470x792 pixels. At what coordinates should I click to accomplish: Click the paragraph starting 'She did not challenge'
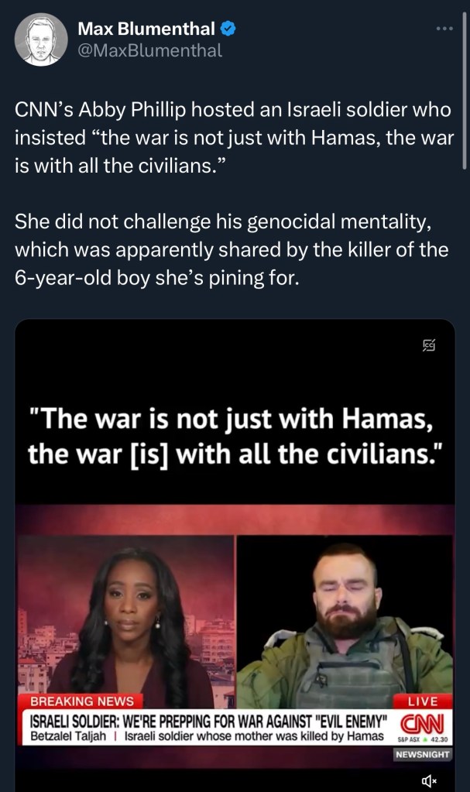(232, 249)
